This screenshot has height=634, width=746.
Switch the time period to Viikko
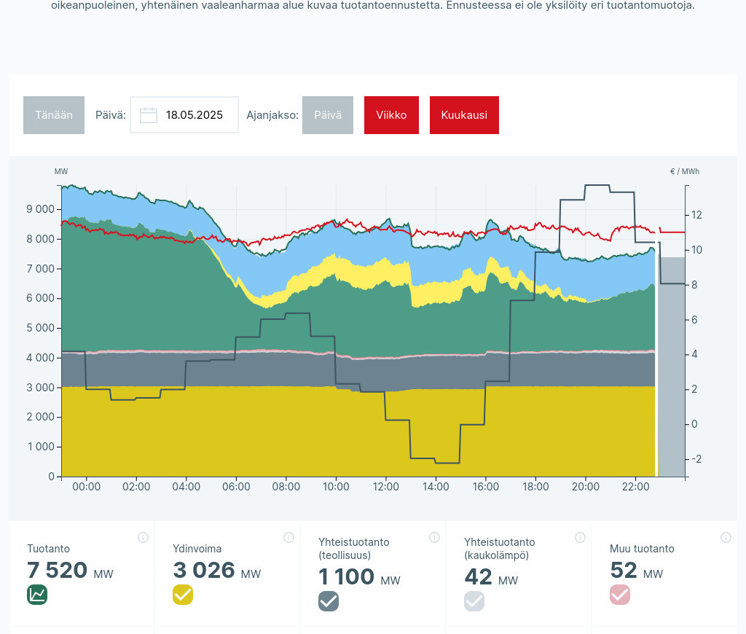391,115
